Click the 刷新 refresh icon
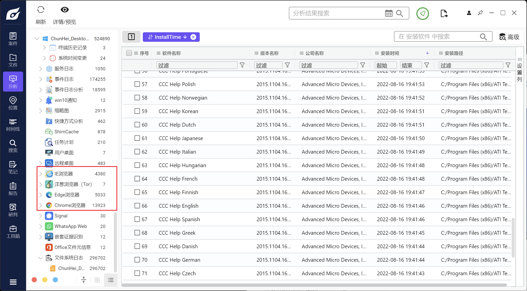 (41, 10)
